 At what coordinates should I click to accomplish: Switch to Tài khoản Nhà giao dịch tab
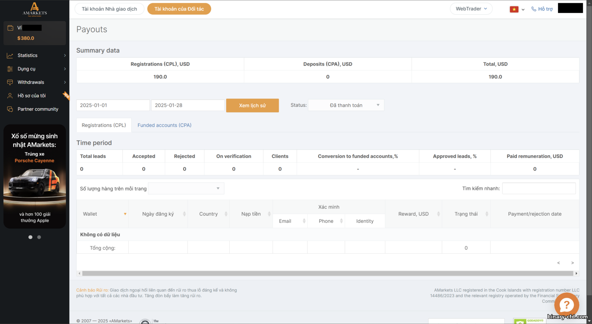[109, 9]
